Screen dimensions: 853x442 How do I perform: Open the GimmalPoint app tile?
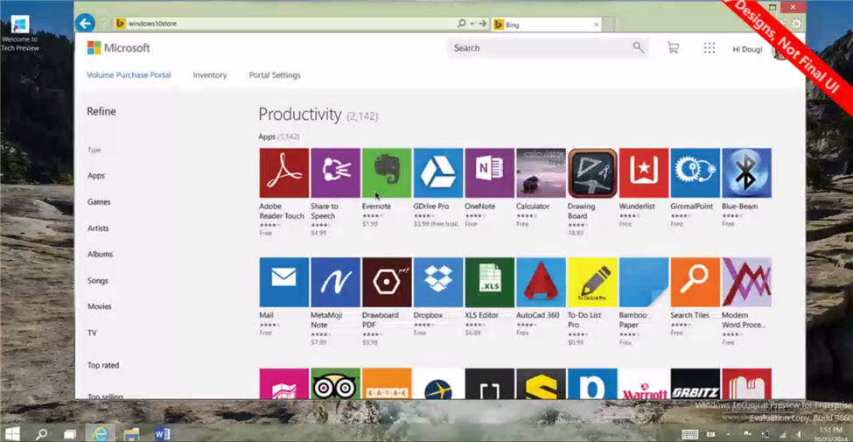[696, 173]
